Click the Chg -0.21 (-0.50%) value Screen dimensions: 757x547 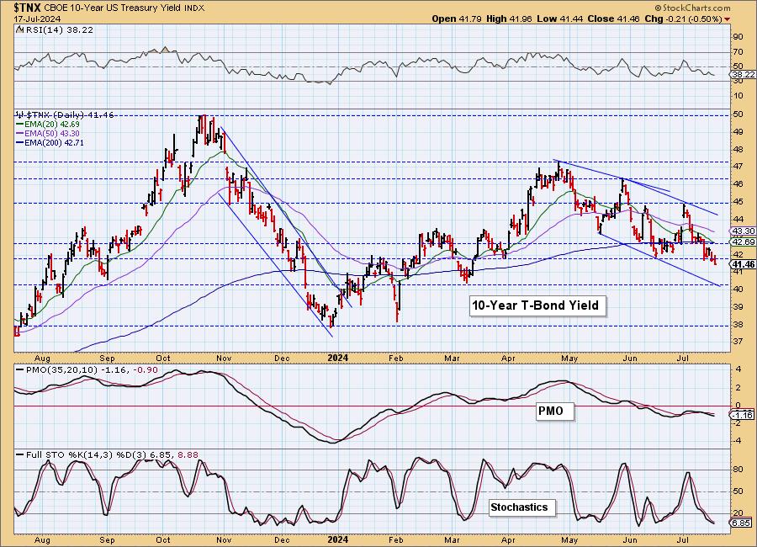tap(684, 19)
